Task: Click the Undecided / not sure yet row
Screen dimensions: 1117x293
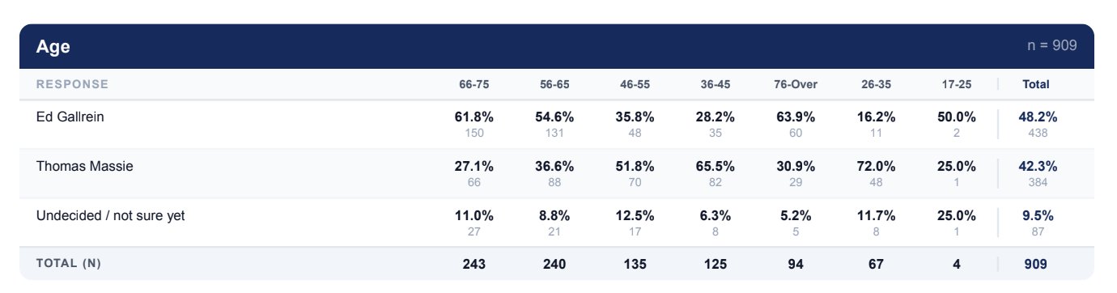Action: click(x=557, y=223)
